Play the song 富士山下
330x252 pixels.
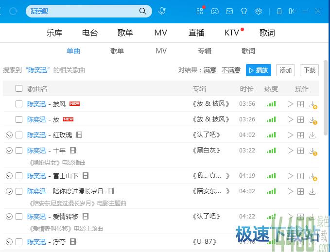point(291,176)
